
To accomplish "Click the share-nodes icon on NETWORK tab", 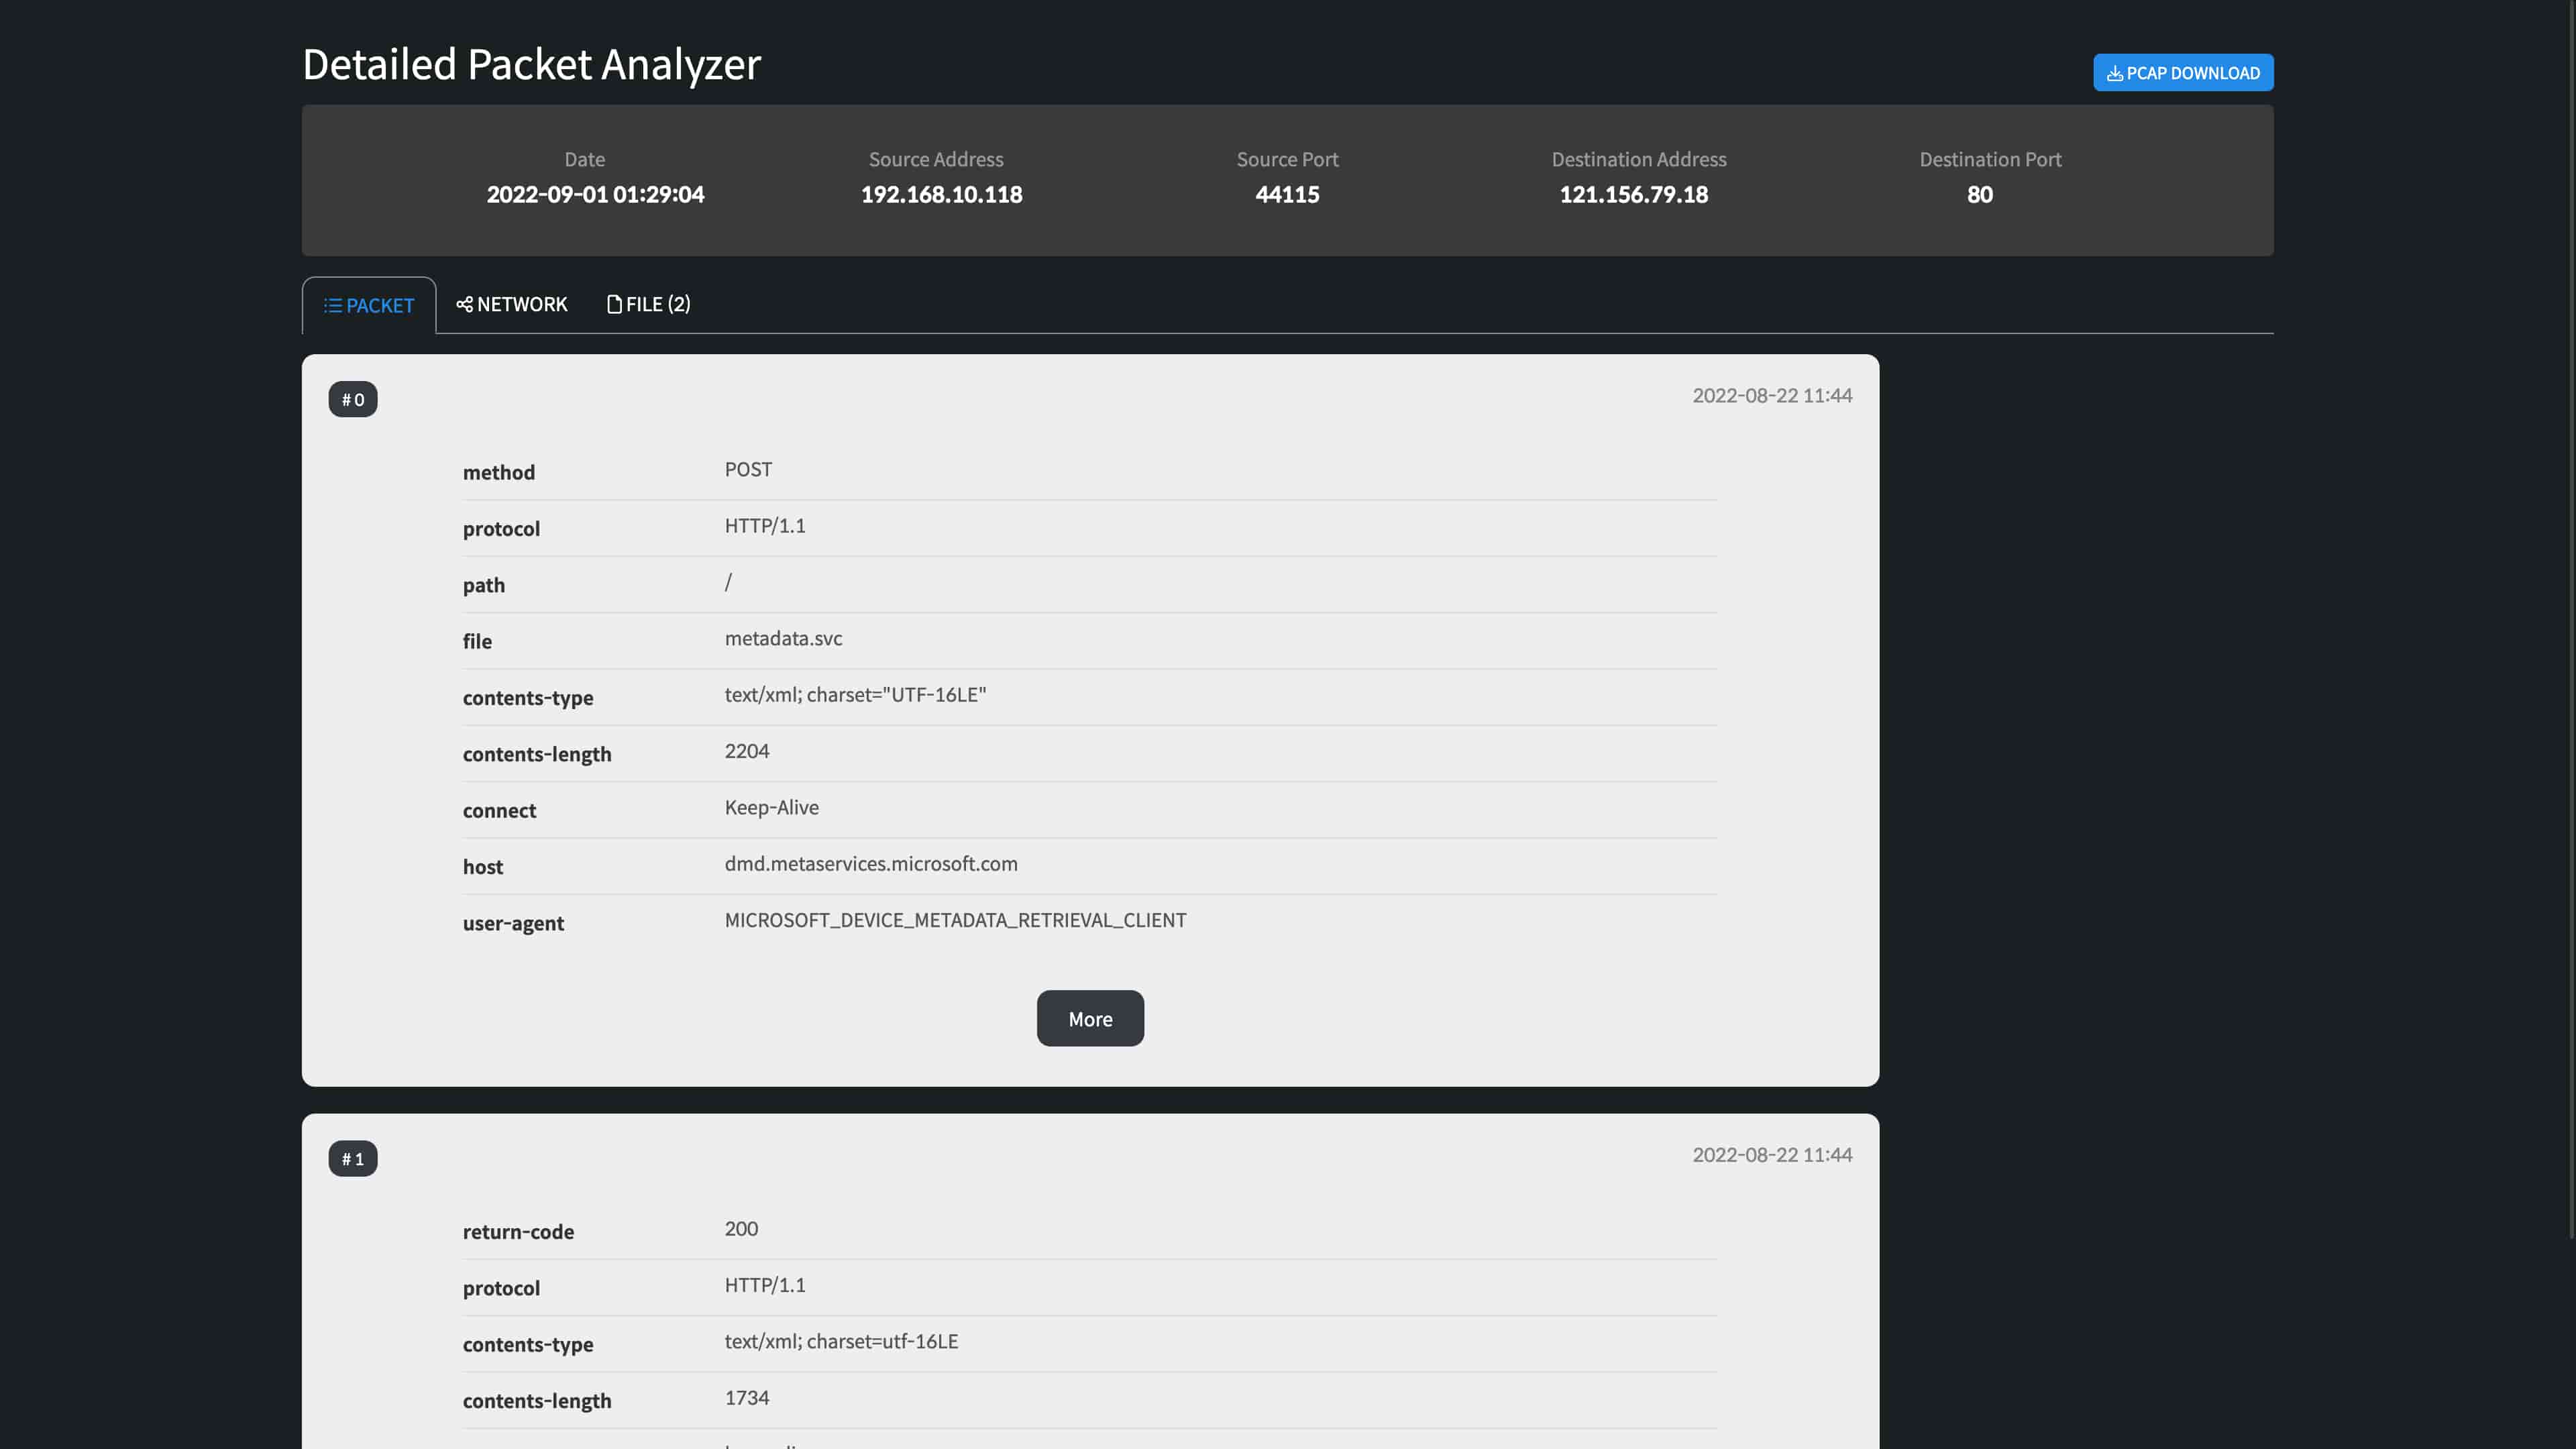I will coord(464,304).
